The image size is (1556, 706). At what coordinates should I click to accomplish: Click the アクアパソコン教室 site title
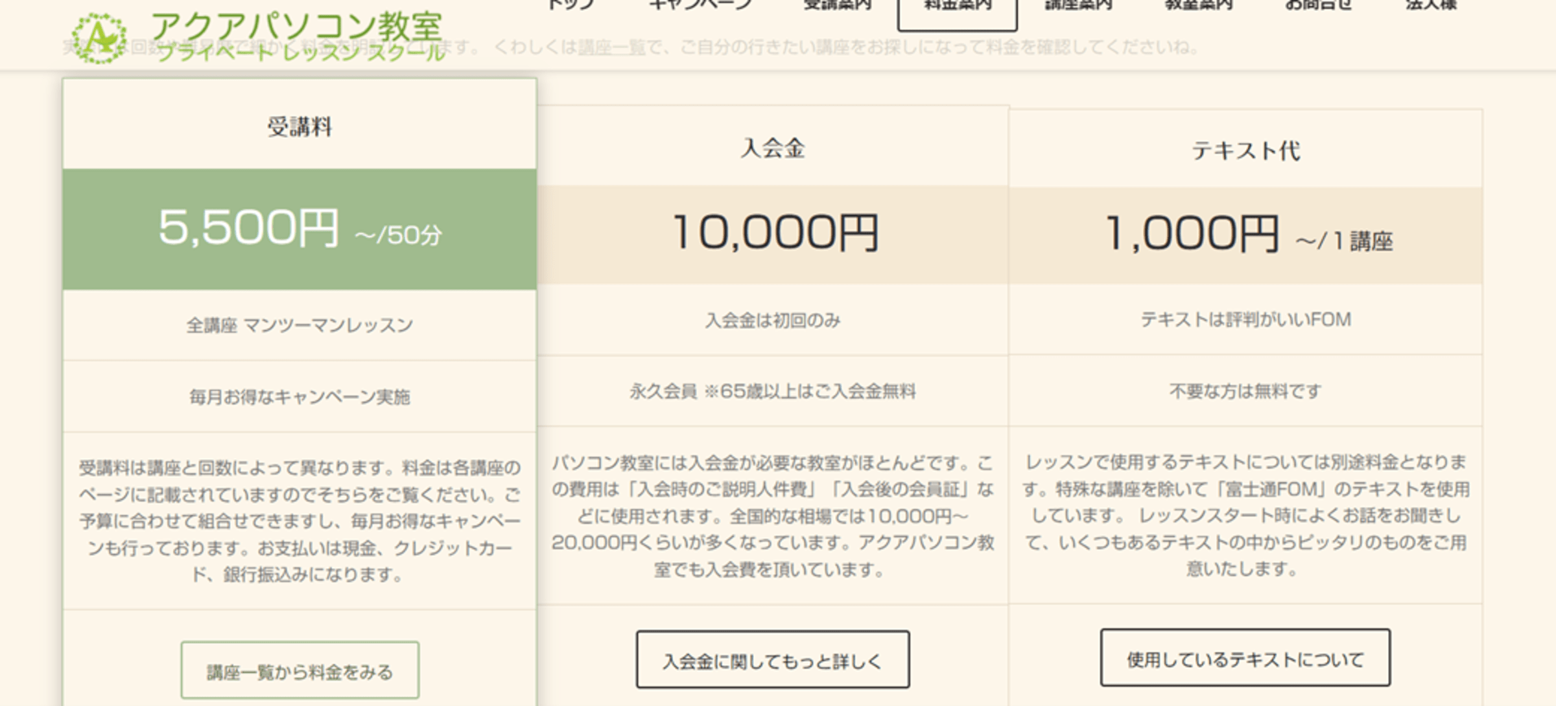coord(296,27)
